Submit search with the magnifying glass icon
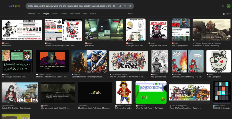The height and width of the screenshot is (119, 232). coord(130,6)
